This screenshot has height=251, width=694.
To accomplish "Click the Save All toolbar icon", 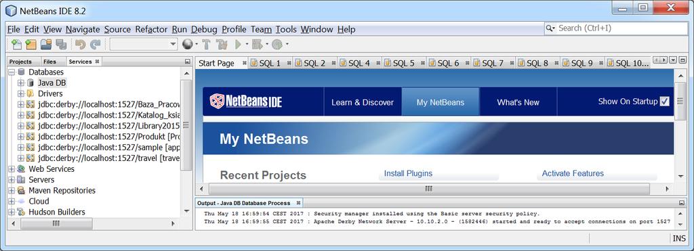I will (61, 44).
